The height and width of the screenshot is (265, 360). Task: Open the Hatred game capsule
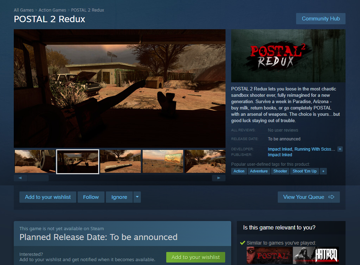click(316, 255)
